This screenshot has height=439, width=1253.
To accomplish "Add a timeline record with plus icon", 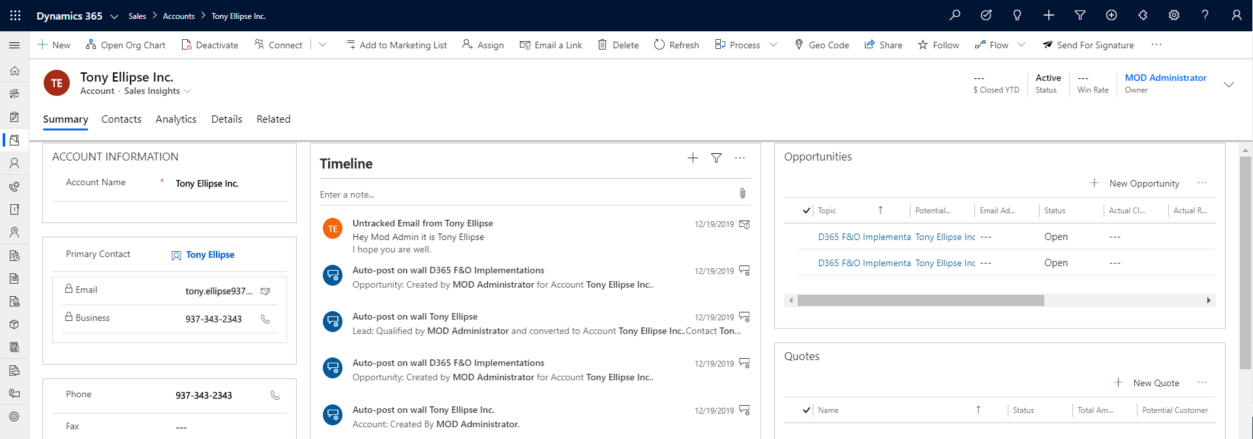I will tap(693, 158).
